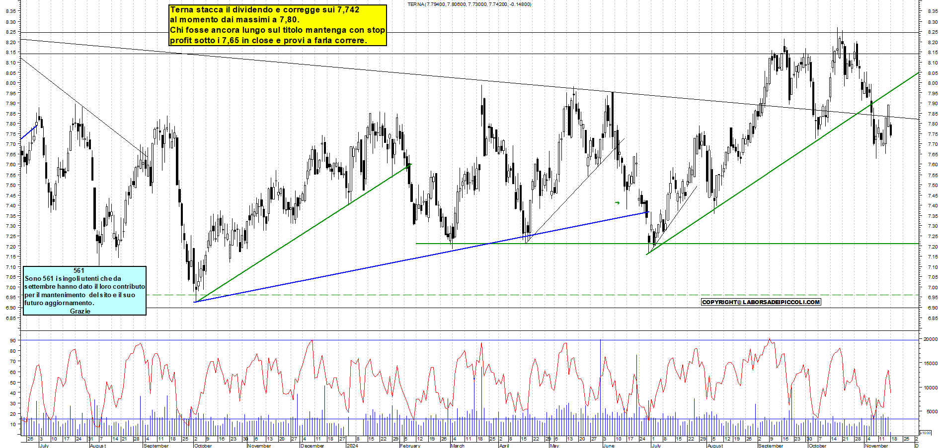
Task: Click the February label on the time axis
Action: (x=410, y=446)
